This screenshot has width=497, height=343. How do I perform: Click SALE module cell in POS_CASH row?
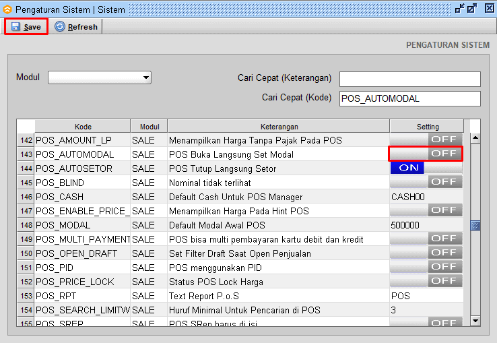(x=149, y=197)
